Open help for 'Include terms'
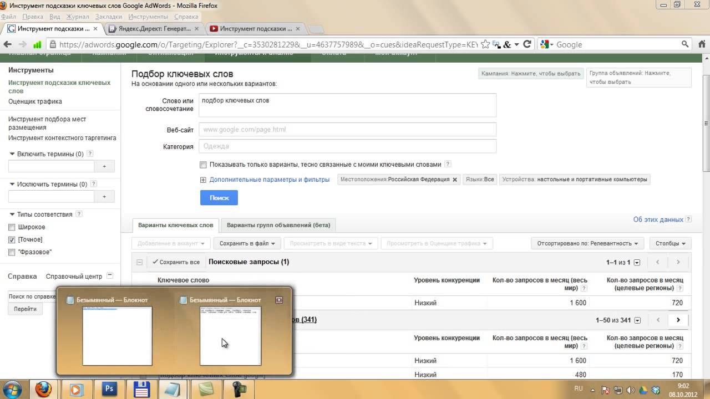 (90, 154)
